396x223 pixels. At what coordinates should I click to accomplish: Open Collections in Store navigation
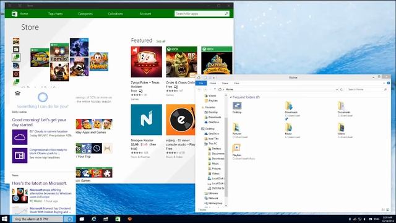(x=116, y=14)
